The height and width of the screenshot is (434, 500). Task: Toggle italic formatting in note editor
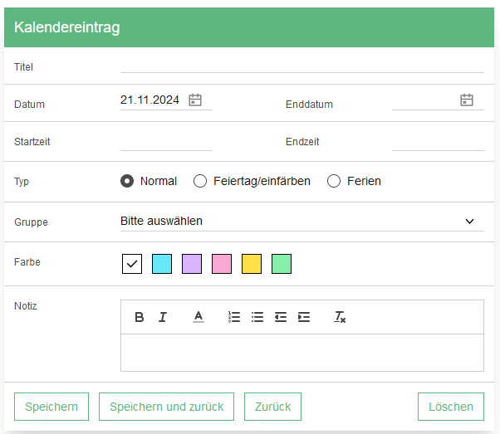[163, 317]
